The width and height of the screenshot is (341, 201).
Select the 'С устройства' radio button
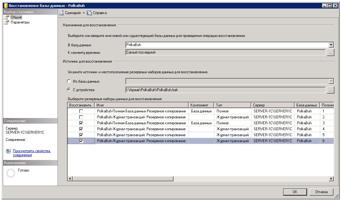pos(69,90)
